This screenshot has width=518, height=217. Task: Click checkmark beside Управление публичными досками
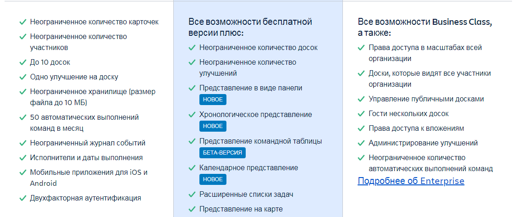[x=361, y=99]
